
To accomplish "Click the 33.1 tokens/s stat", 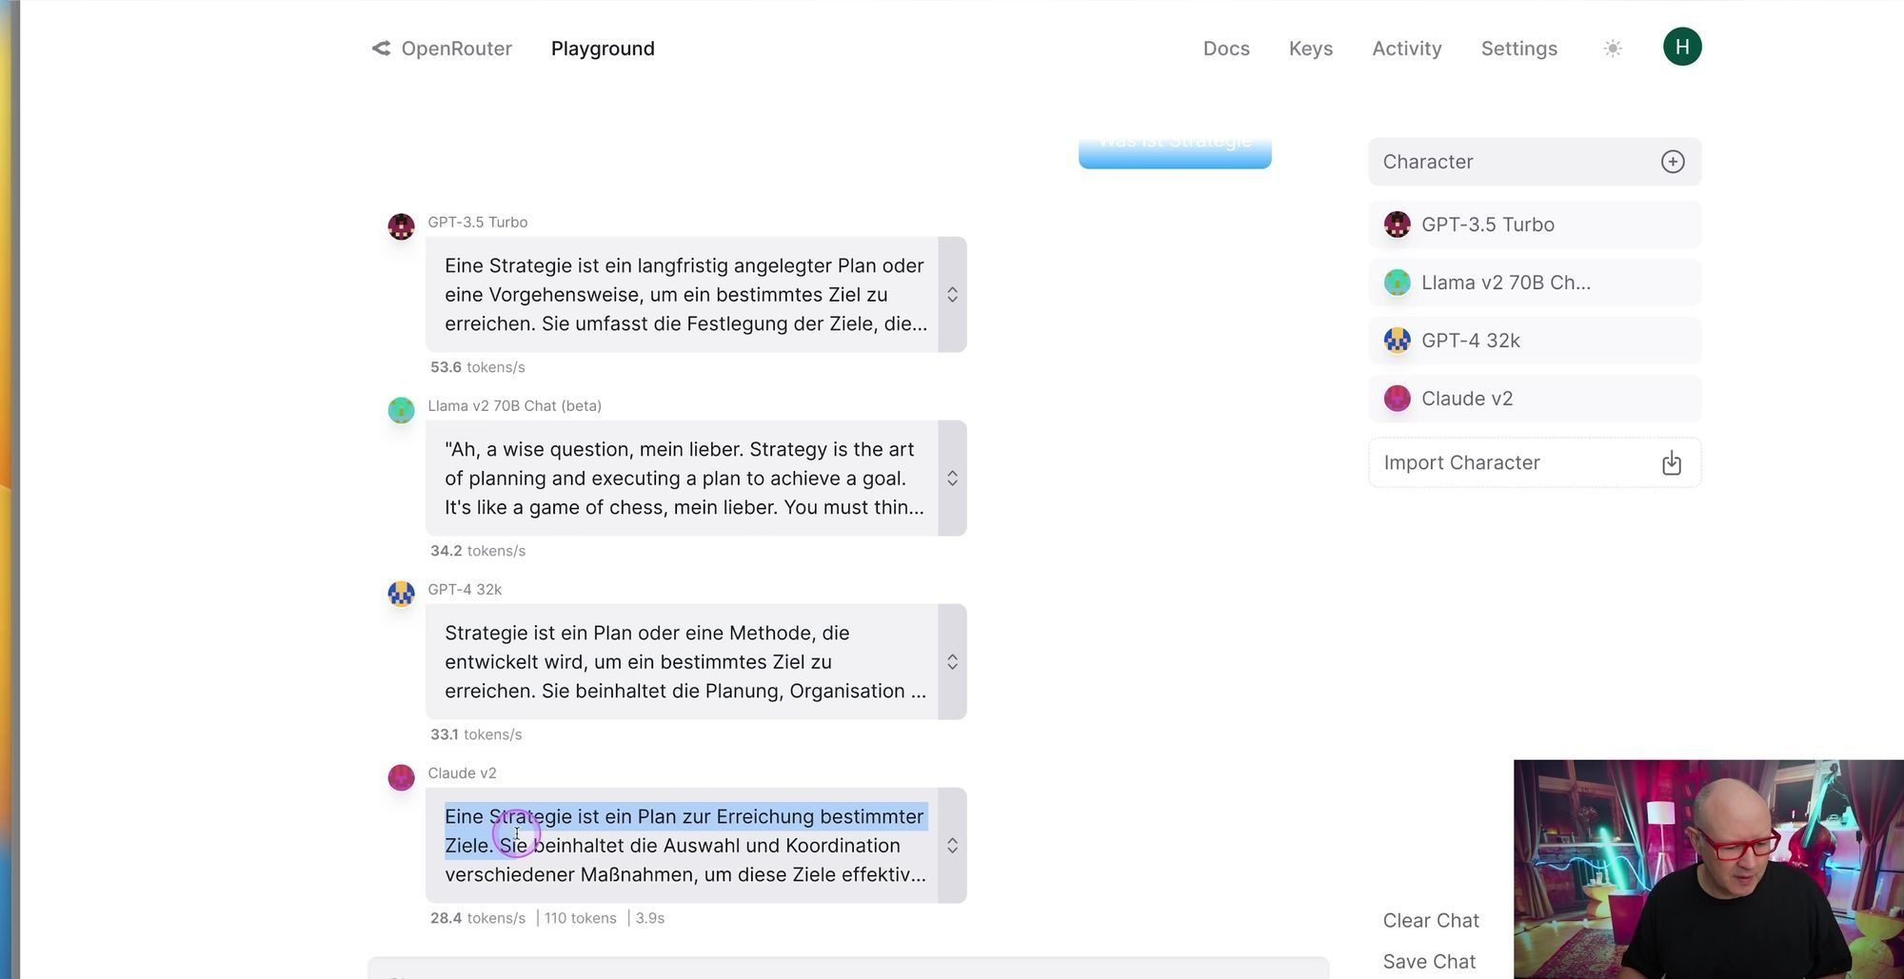I will tap(476, 734).
